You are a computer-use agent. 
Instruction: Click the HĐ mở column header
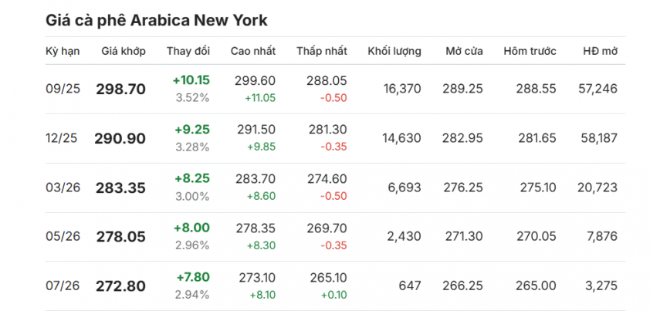click(x=601, y=52)
